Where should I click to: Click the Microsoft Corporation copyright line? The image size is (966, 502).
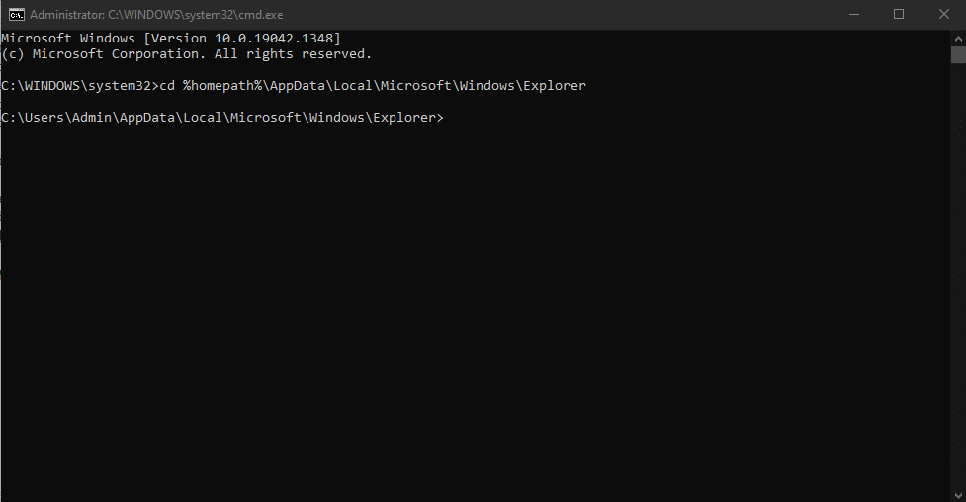[x=186, y=54]
